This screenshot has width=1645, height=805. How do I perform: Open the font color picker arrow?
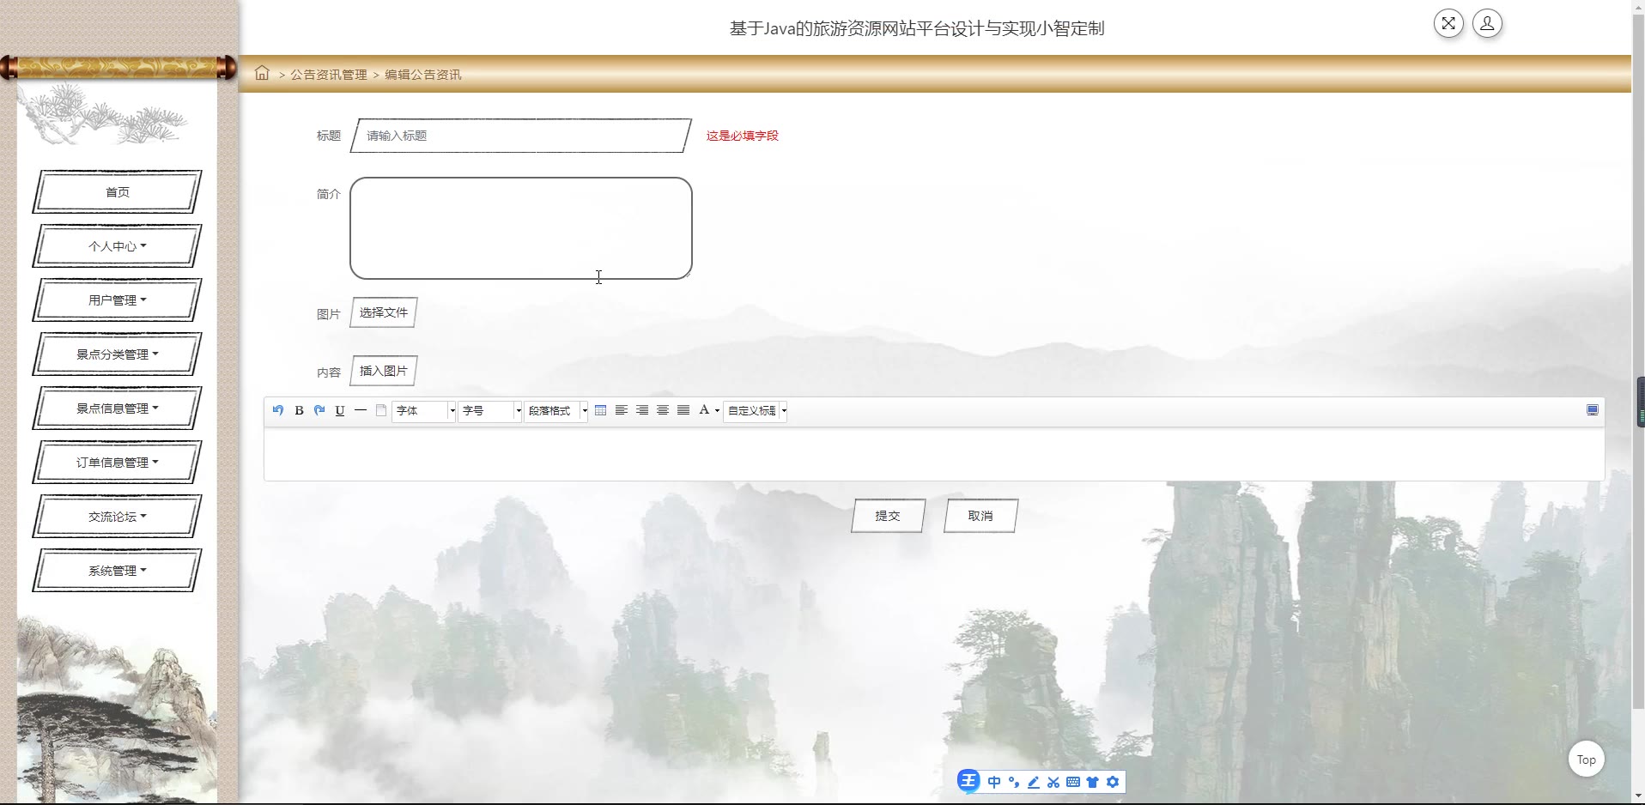[x=717, y=411]
